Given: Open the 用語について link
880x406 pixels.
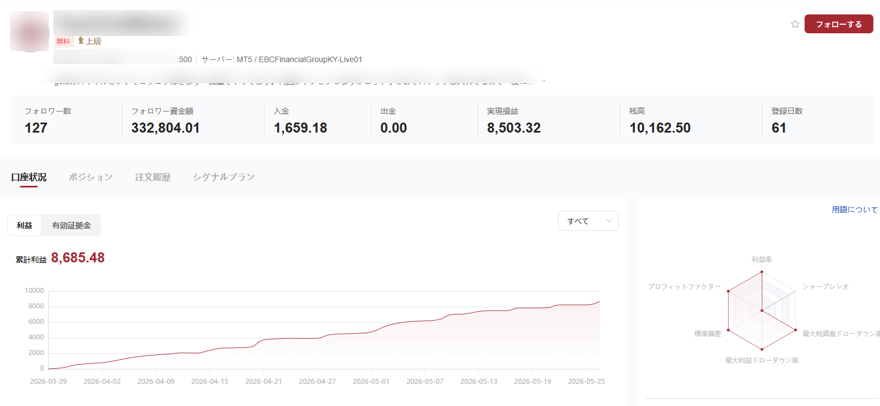Looking at the screenshot, I should pyautogui.click(x=854, y=210).
